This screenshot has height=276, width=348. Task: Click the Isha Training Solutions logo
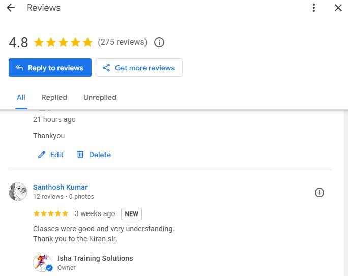[42, 263]
